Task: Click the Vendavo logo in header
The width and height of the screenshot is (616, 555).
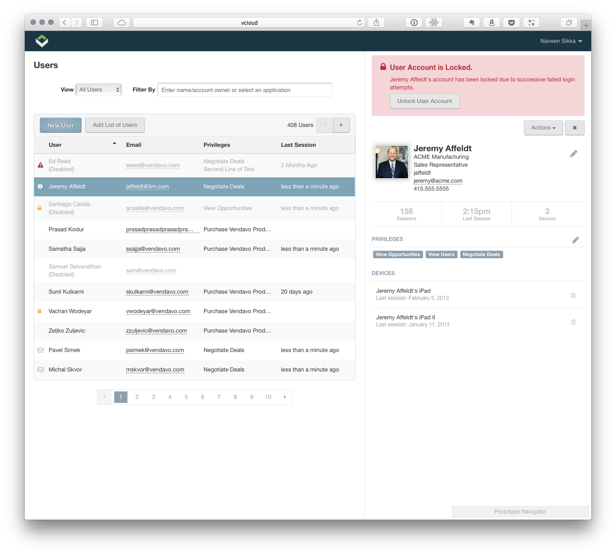Action: (x=42, y=41)
